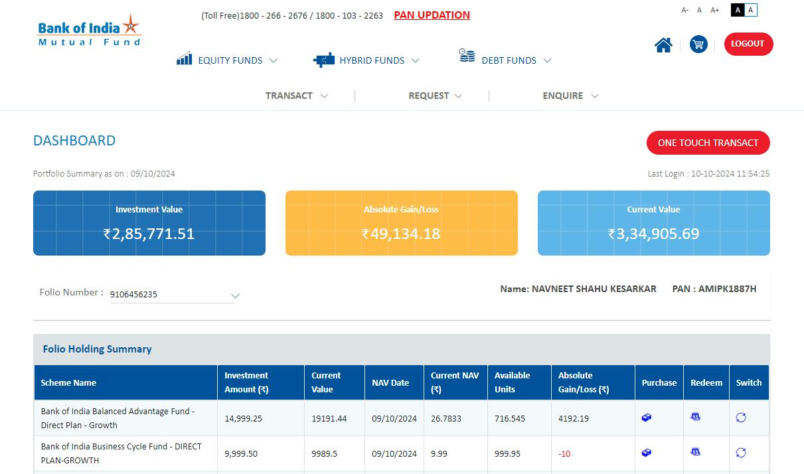The width and height of the screenshot is (804, 474).
Task: Click the negative loss value -10
Action: click(x=564, y=454)
